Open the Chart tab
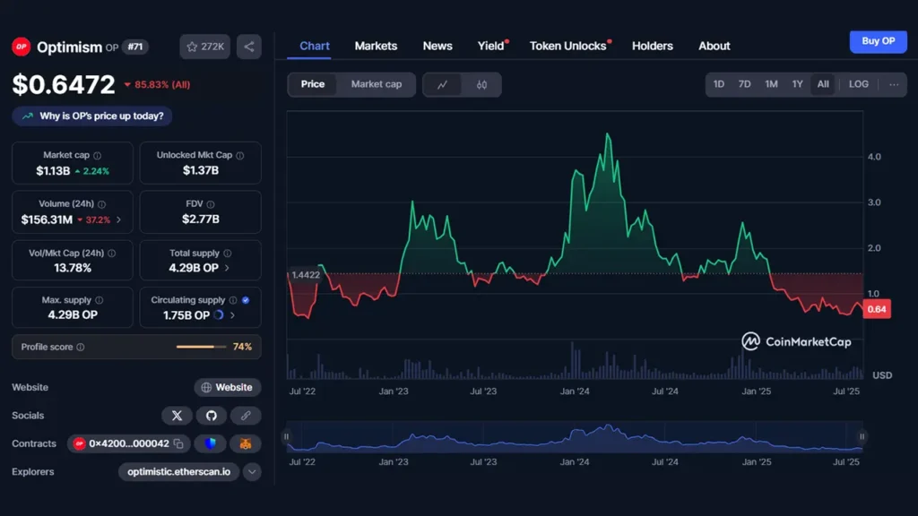The width and height of the screenshot is (918, 516). click(x=315, y=46)
